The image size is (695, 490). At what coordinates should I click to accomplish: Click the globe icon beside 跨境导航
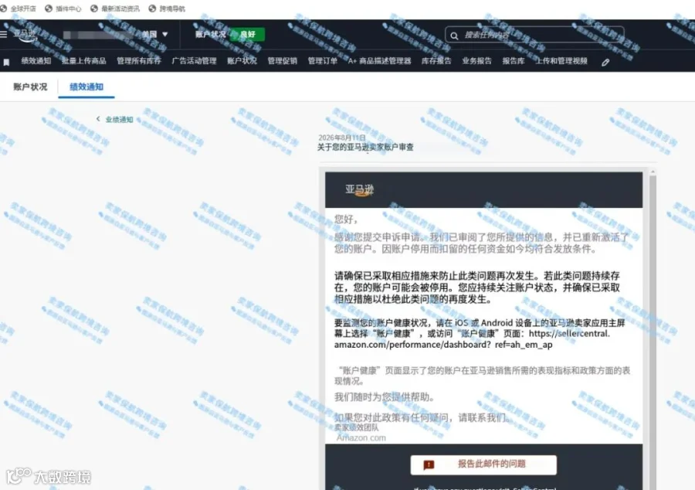(152, 9)
